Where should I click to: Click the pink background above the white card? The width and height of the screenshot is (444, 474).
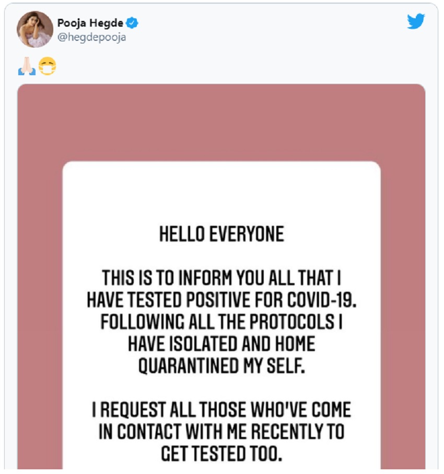pos(221,123)
